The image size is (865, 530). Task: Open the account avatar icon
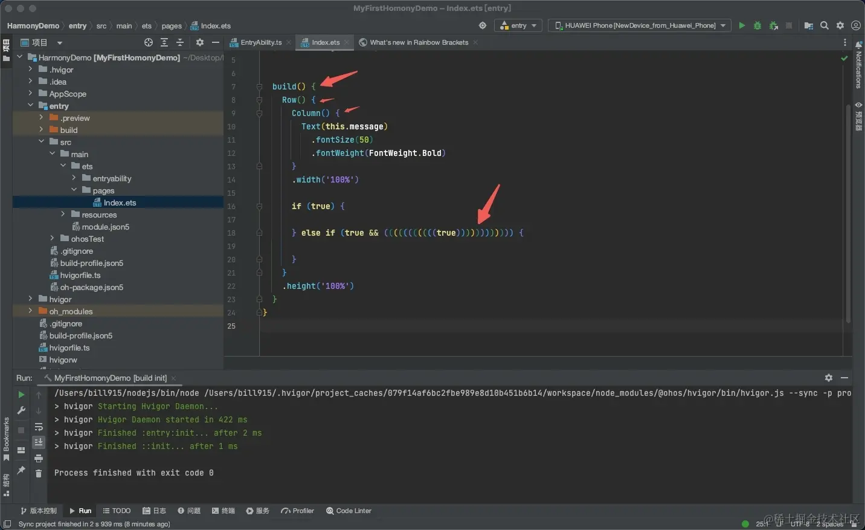point(856,25)
